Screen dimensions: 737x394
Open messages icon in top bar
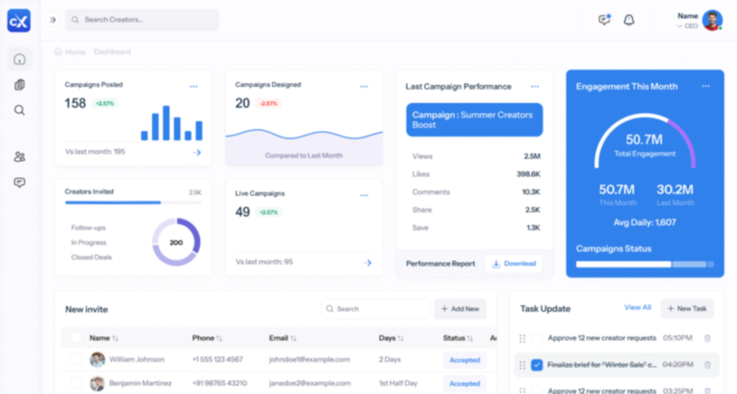click(605, 19)
